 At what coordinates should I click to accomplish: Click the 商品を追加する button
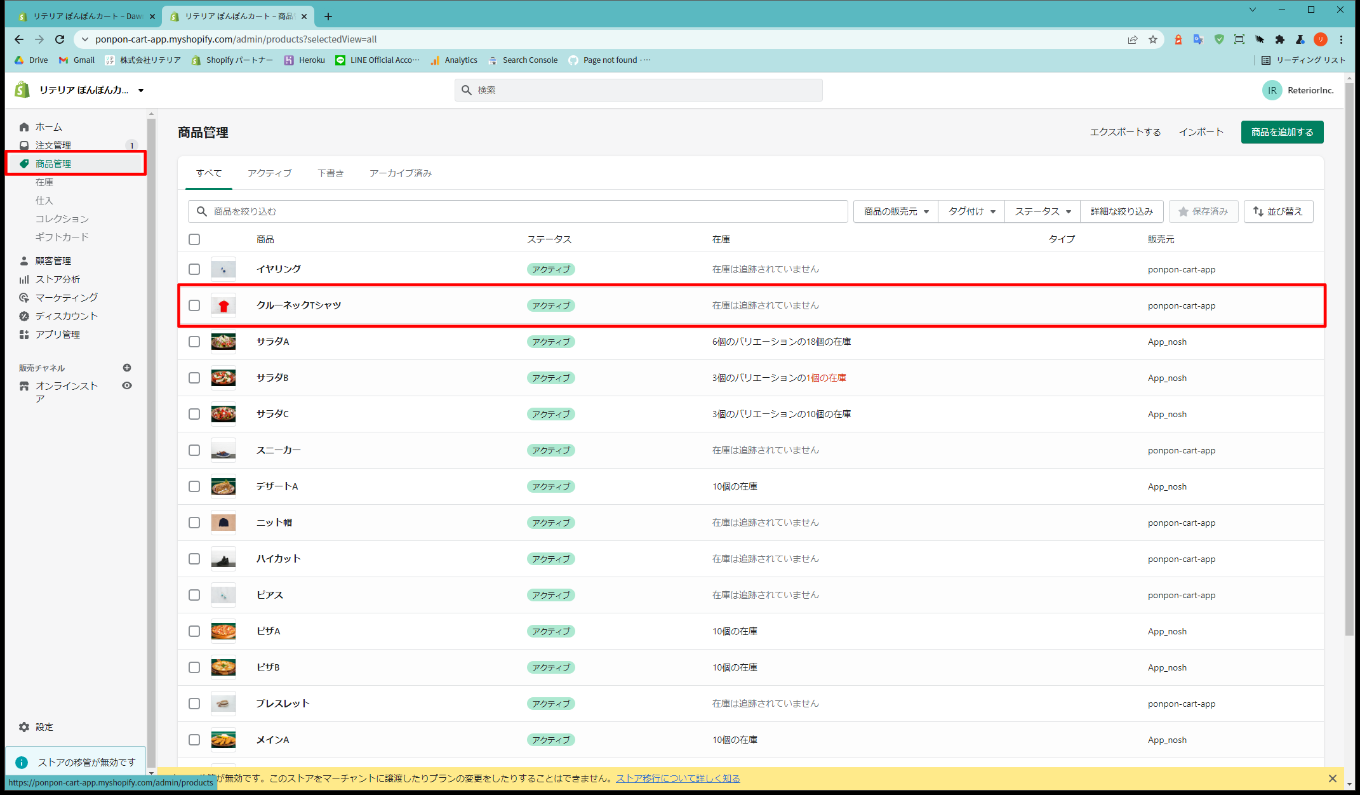coord(1282,132)
